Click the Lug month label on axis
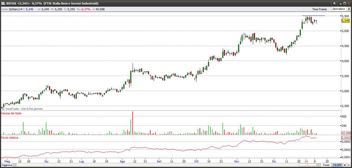Viewport: 352px width, 168px height. pos(81,161)
